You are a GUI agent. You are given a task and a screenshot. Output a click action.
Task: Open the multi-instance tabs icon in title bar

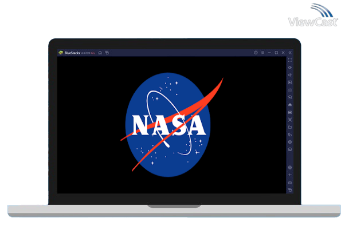tap(107, 53)
